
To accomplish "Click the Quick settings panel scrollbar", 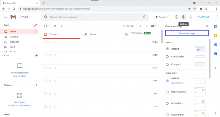I will (210, 58).
